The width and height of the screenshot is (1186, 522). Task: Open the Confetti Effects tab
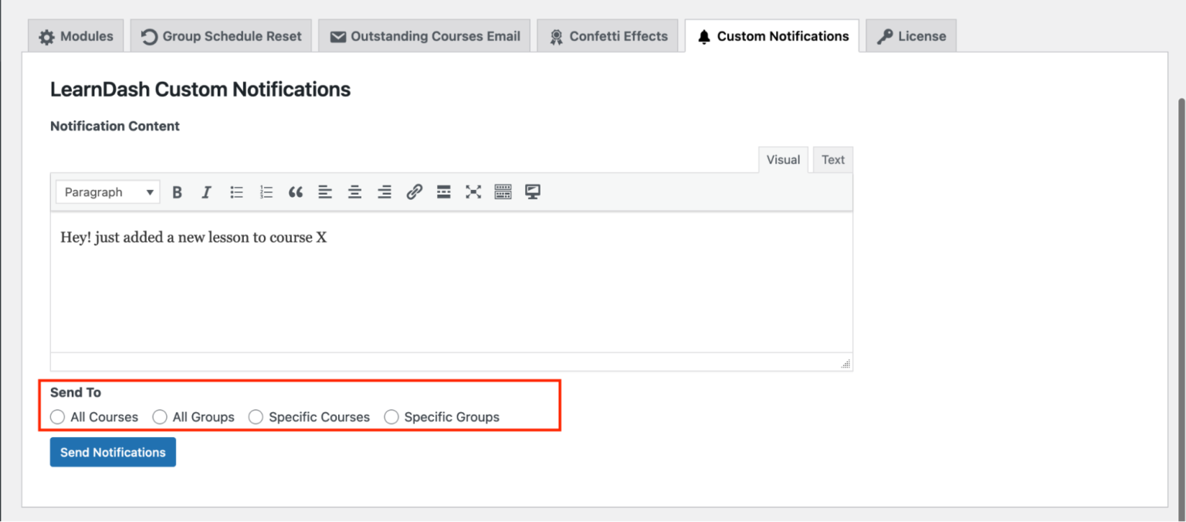pos(608,36)
